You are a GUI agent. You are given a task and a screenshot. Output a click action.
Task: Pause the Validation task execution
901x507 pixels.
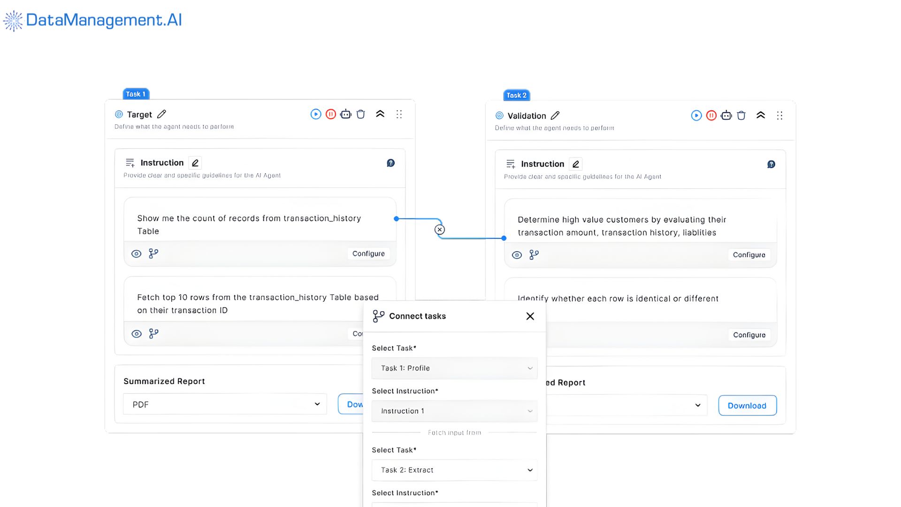pos(711,115)
